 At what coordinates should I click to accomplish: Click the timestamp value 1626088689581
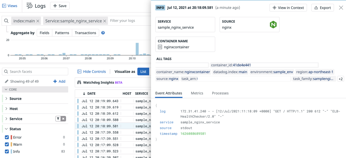[193, 134]
